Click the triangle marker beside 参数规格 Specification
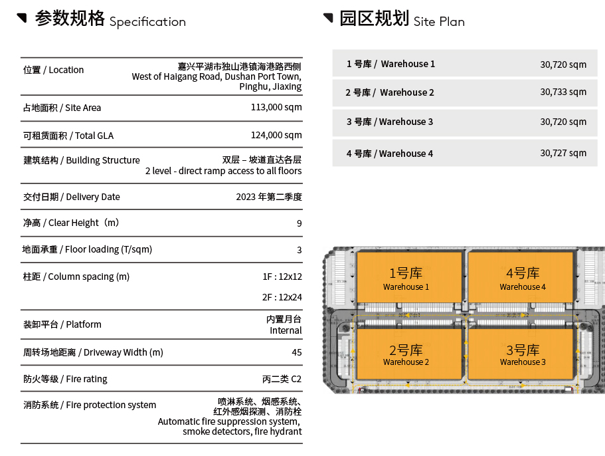The image size is (605, 456). [22, 17]
